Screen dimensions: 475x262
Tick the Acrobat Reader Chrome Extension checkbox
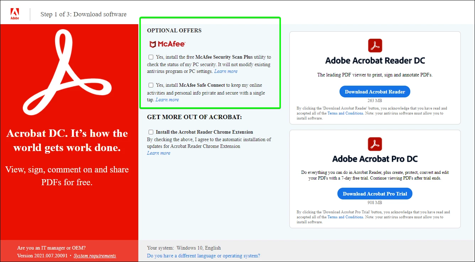point(151,132)
